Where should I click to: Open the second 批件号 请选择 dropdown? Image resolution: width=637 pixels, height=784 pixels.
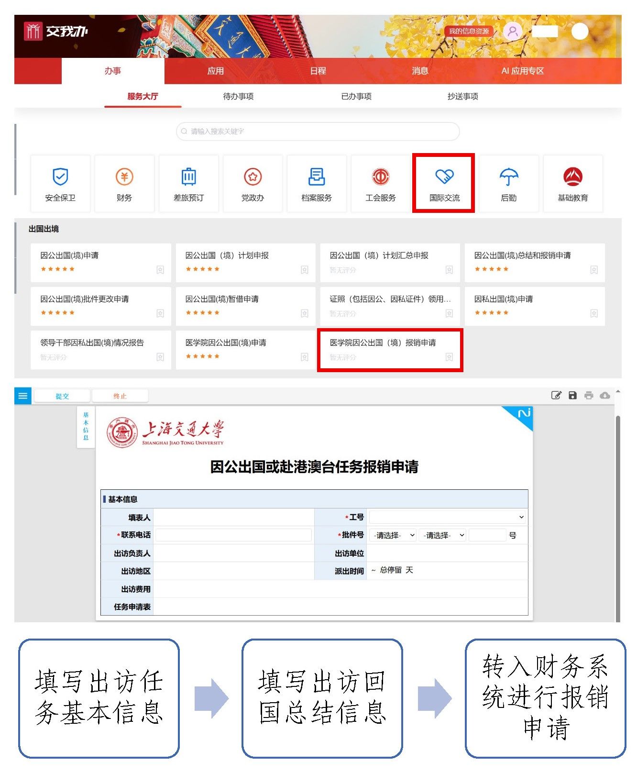443,535
